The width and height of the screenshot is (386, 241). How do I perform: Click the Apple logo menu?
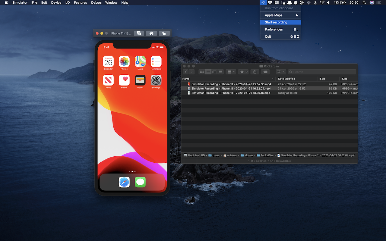6,2
